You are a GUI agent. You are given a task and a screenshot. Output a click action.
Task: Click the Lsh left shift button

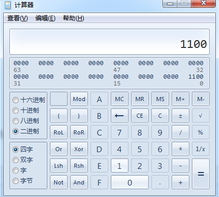59,166
